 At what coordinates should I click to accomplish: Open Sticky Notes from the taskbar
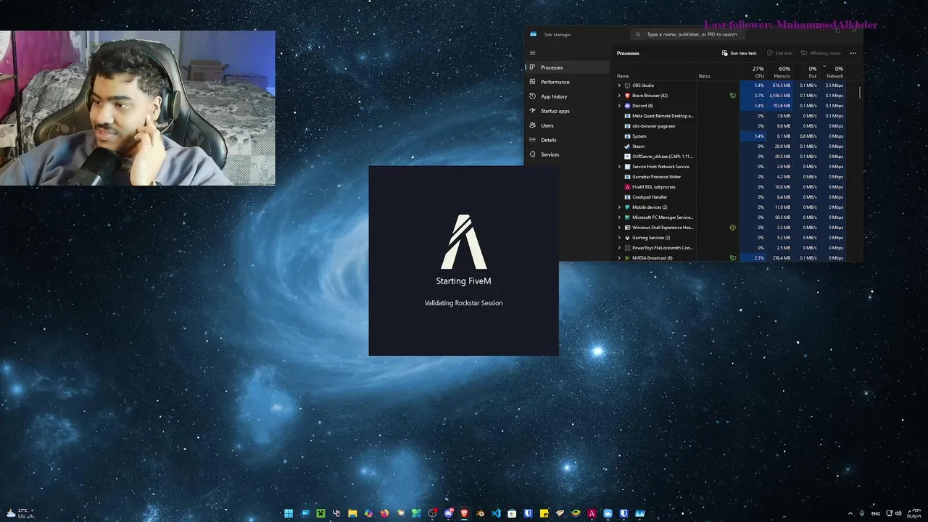click(544, 513)
